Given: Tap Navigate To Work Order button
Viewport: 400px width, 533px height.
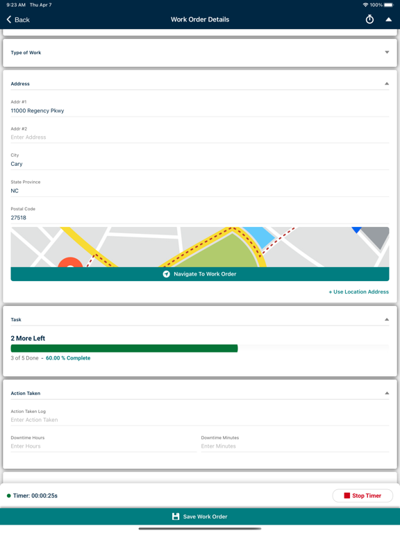Looking at the screenshot, I should 200,274.
